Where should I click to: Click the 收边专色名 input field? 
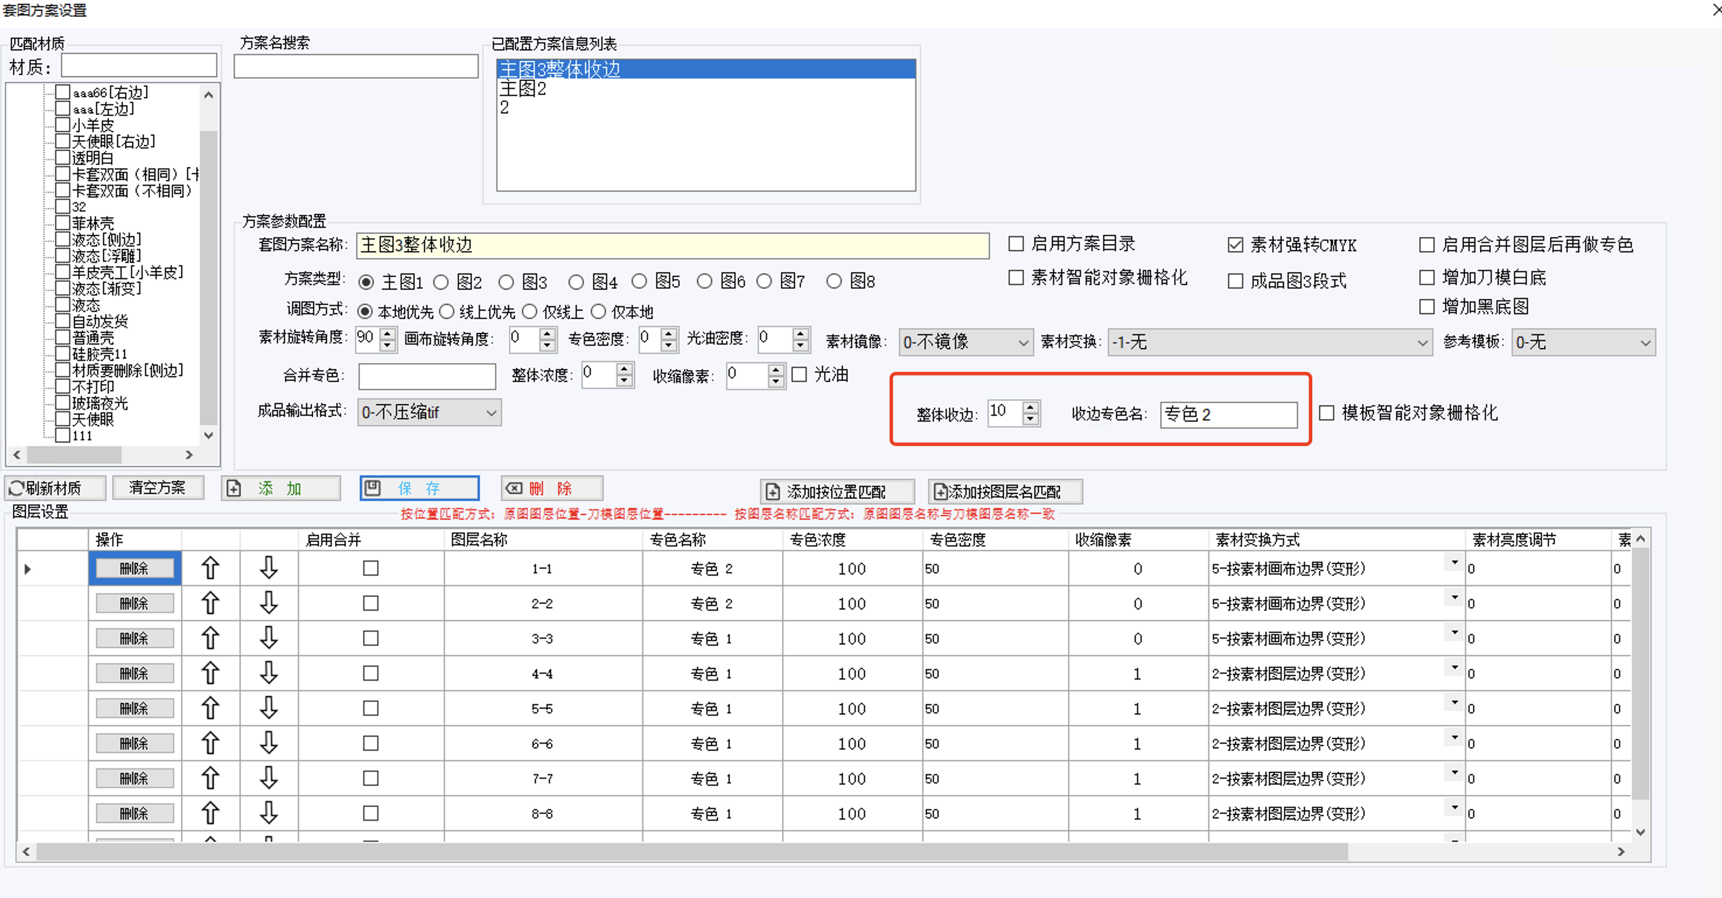(x=1228, y=414)
